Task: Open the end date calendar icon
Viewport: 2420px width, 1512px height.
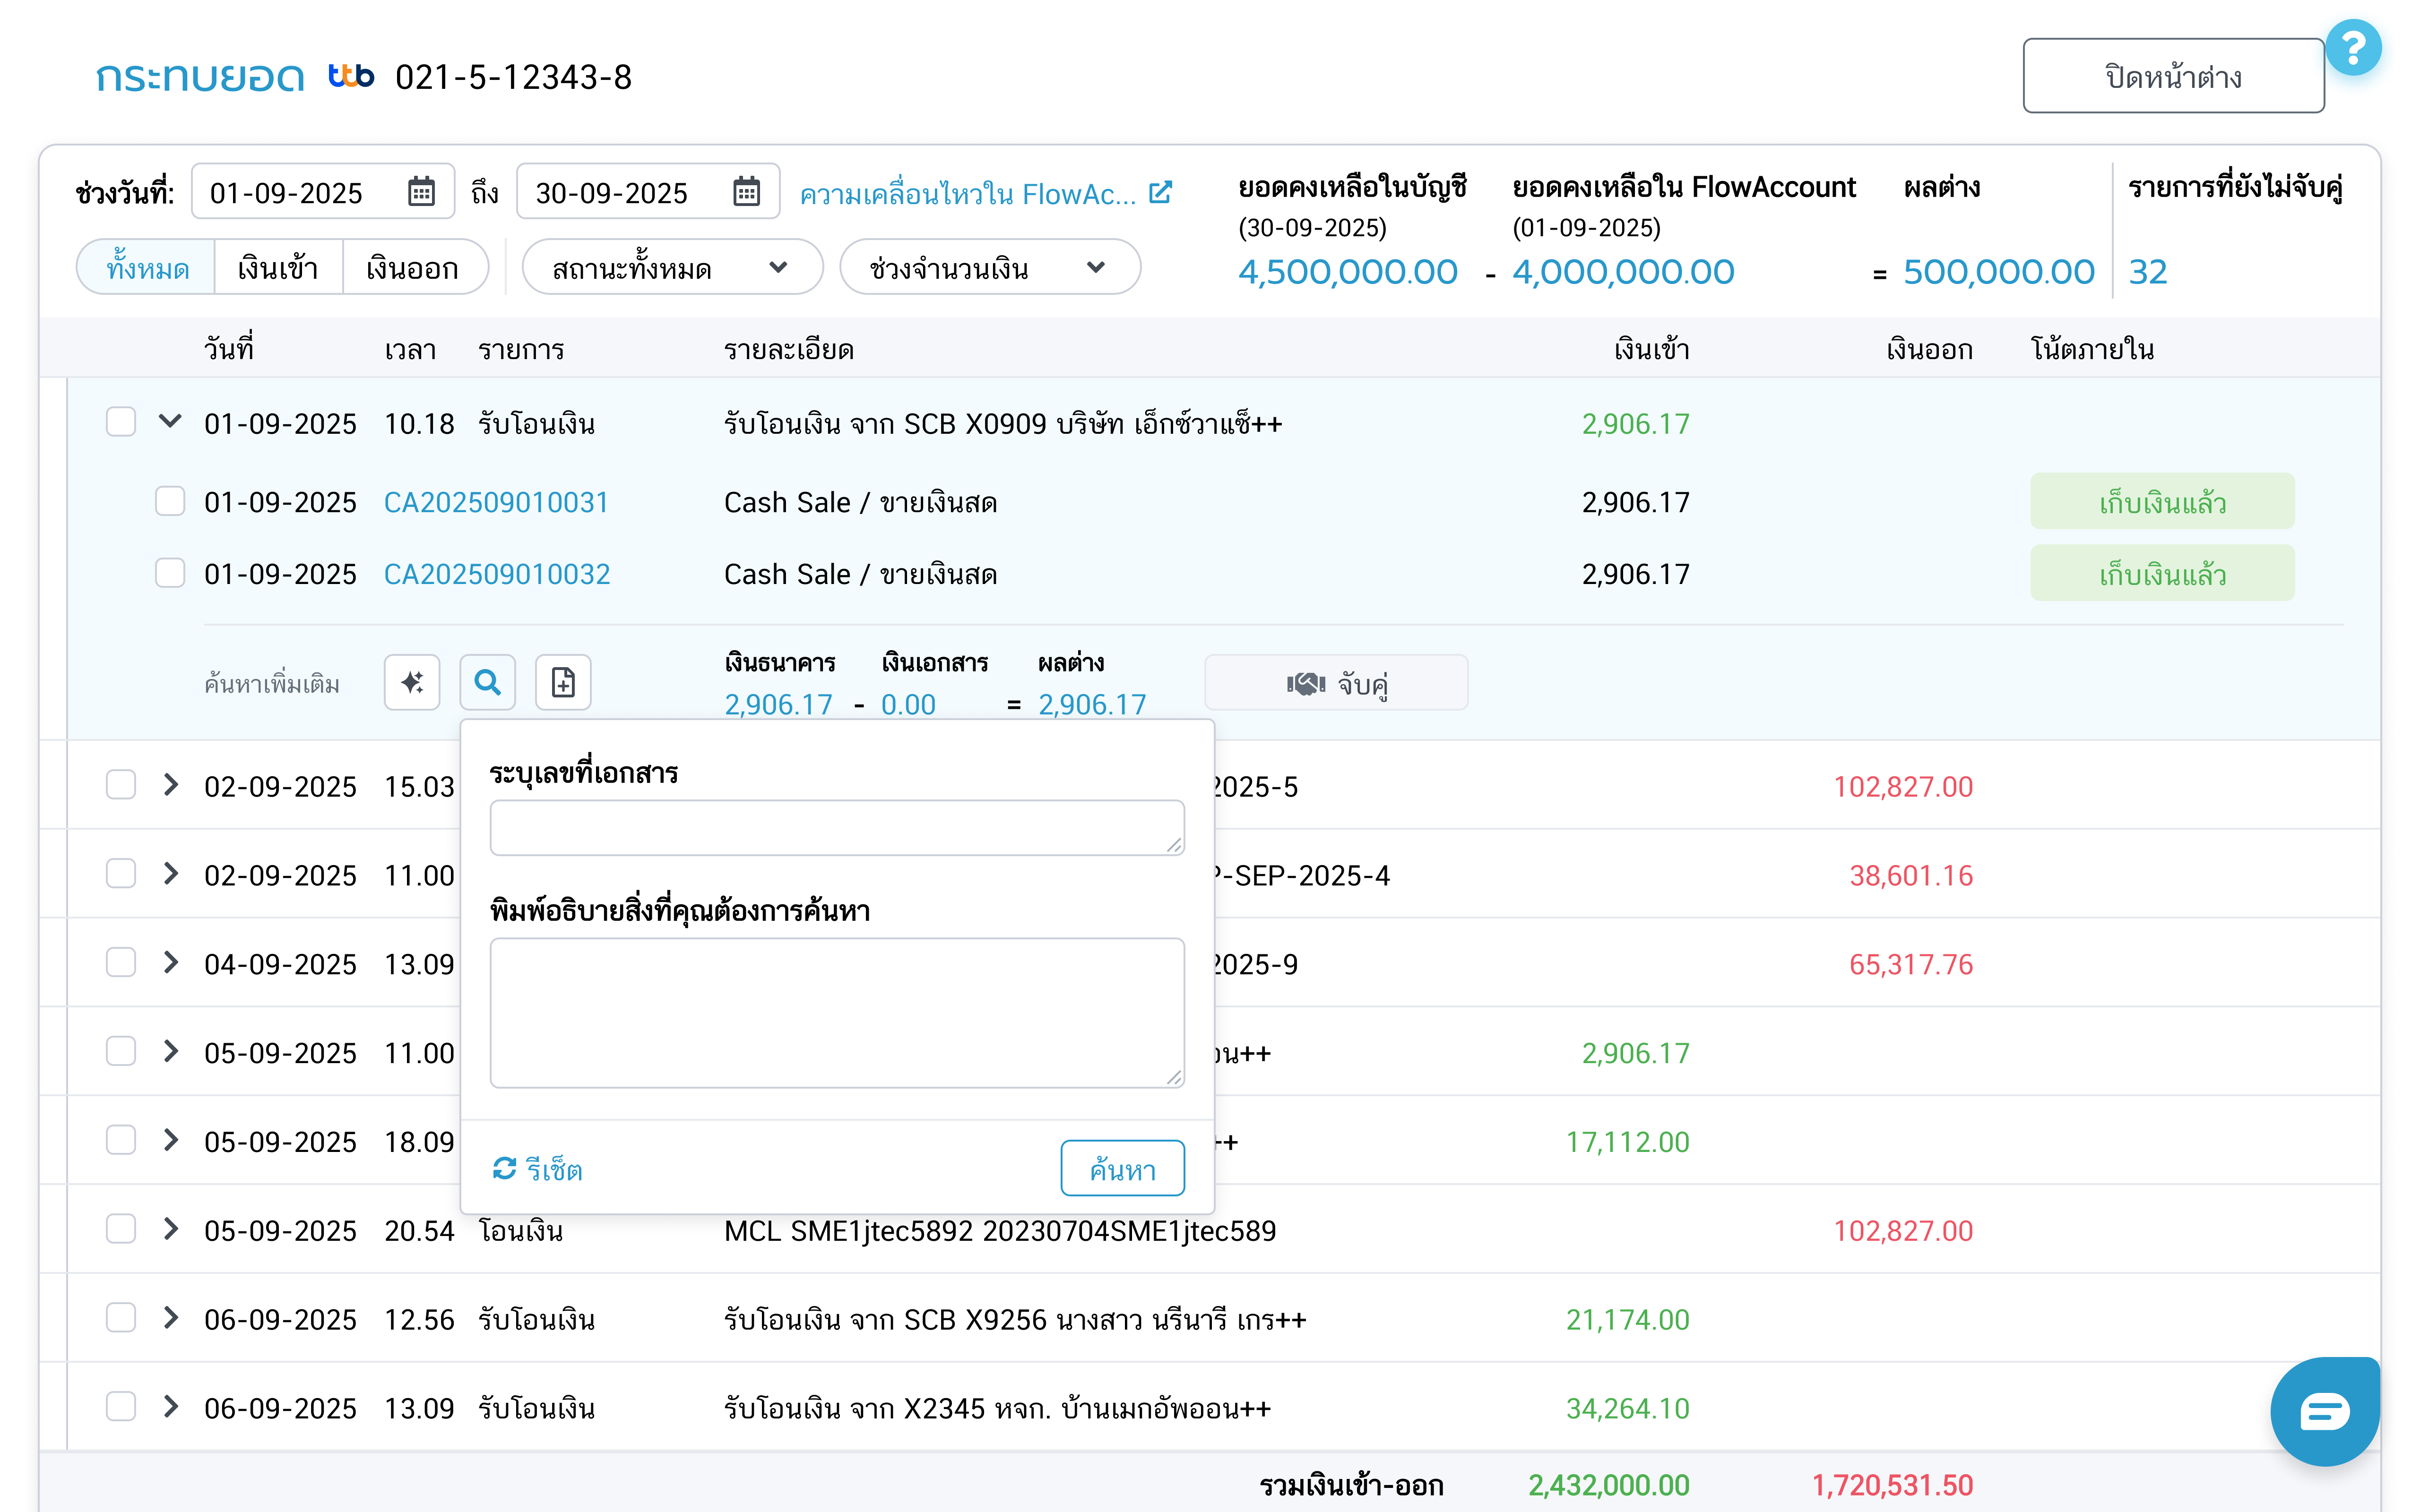Action: (x=746, y=192)
